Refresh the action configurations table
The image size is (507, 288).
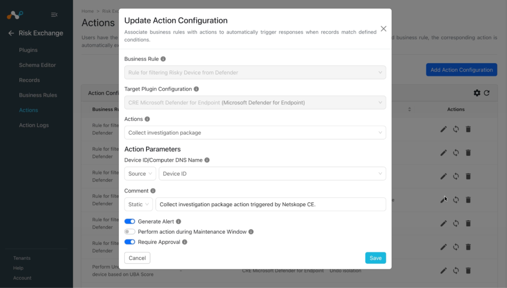click(x=487, y=93)
